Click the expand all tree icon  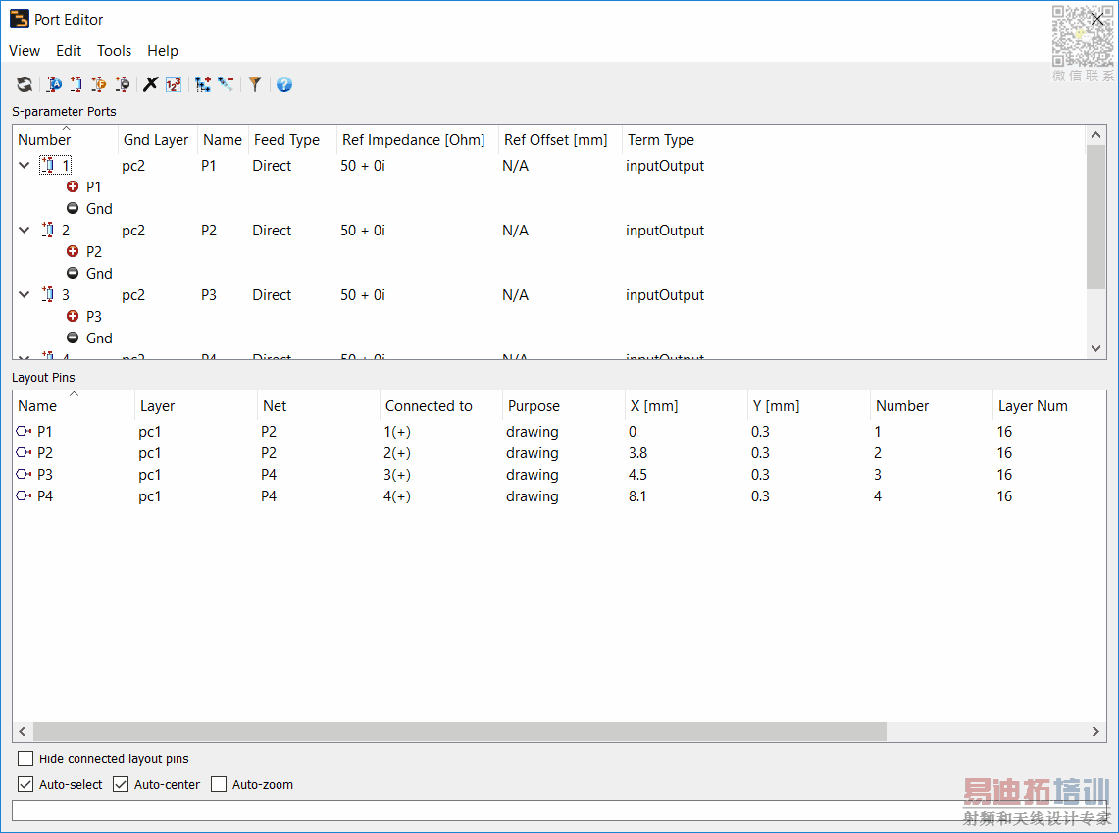[203, 84]
